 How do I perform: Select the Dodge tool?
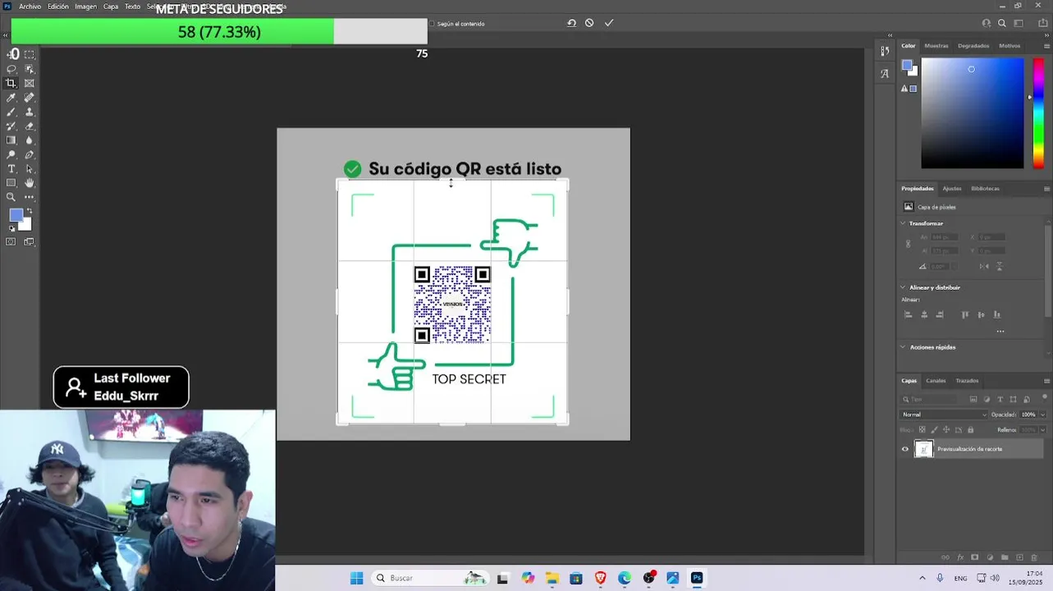point(11,154)
